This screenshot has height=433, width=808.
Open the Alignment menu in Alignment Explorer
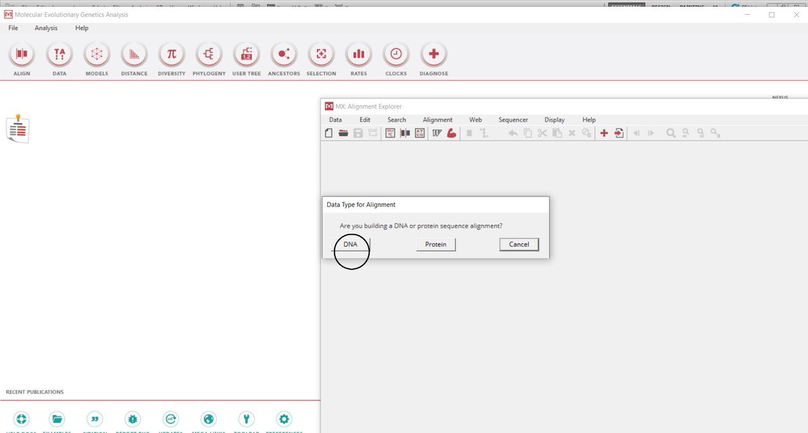(x=438, y=120)
